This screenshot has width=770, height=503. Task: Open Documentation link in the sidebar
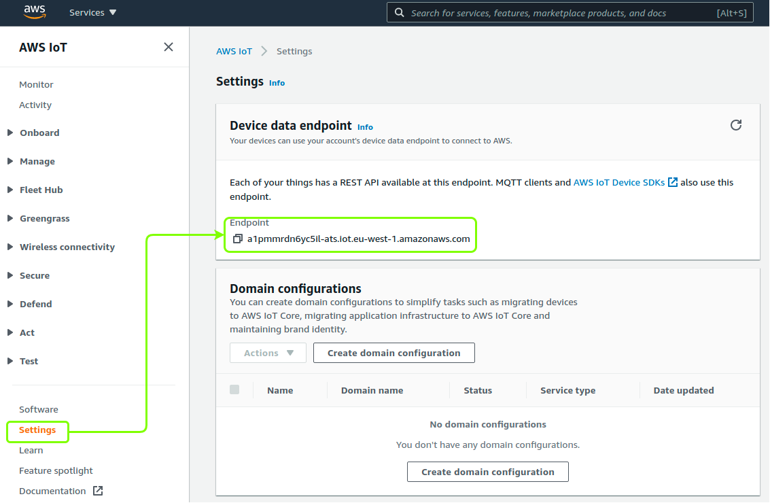click(x=52, y=491)
